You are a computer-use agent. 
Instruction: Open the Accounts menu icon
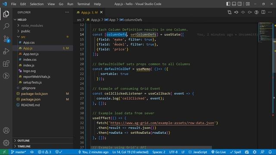(6, 130)
